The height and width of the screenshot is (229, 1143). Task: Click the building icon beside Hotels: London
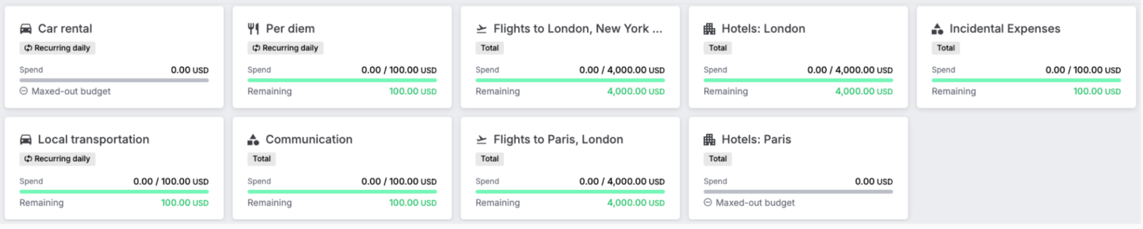point(709,28)
